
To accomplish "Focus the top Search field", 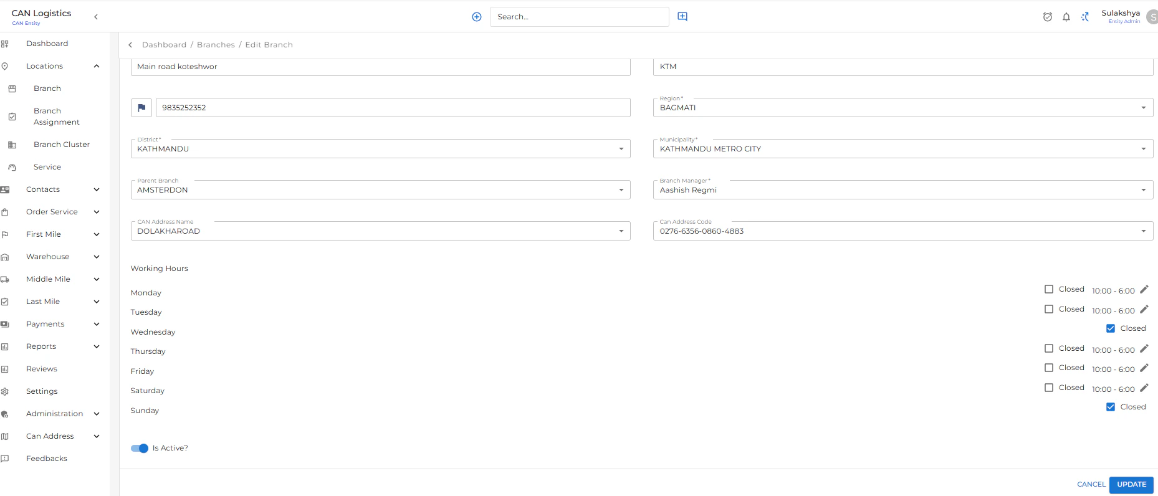I will click(580, 17).
